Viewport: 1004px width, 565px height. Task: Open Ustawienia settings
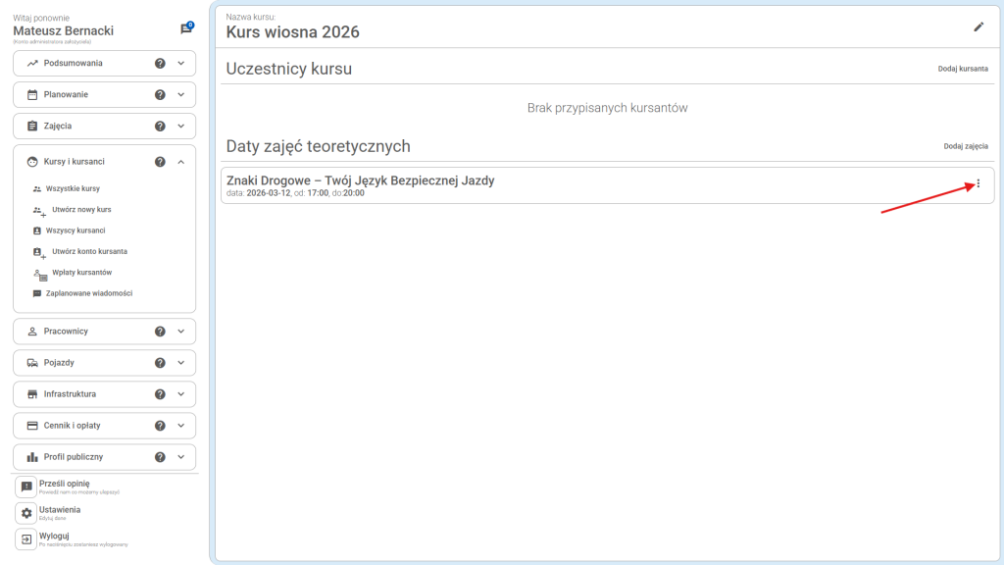60,511
